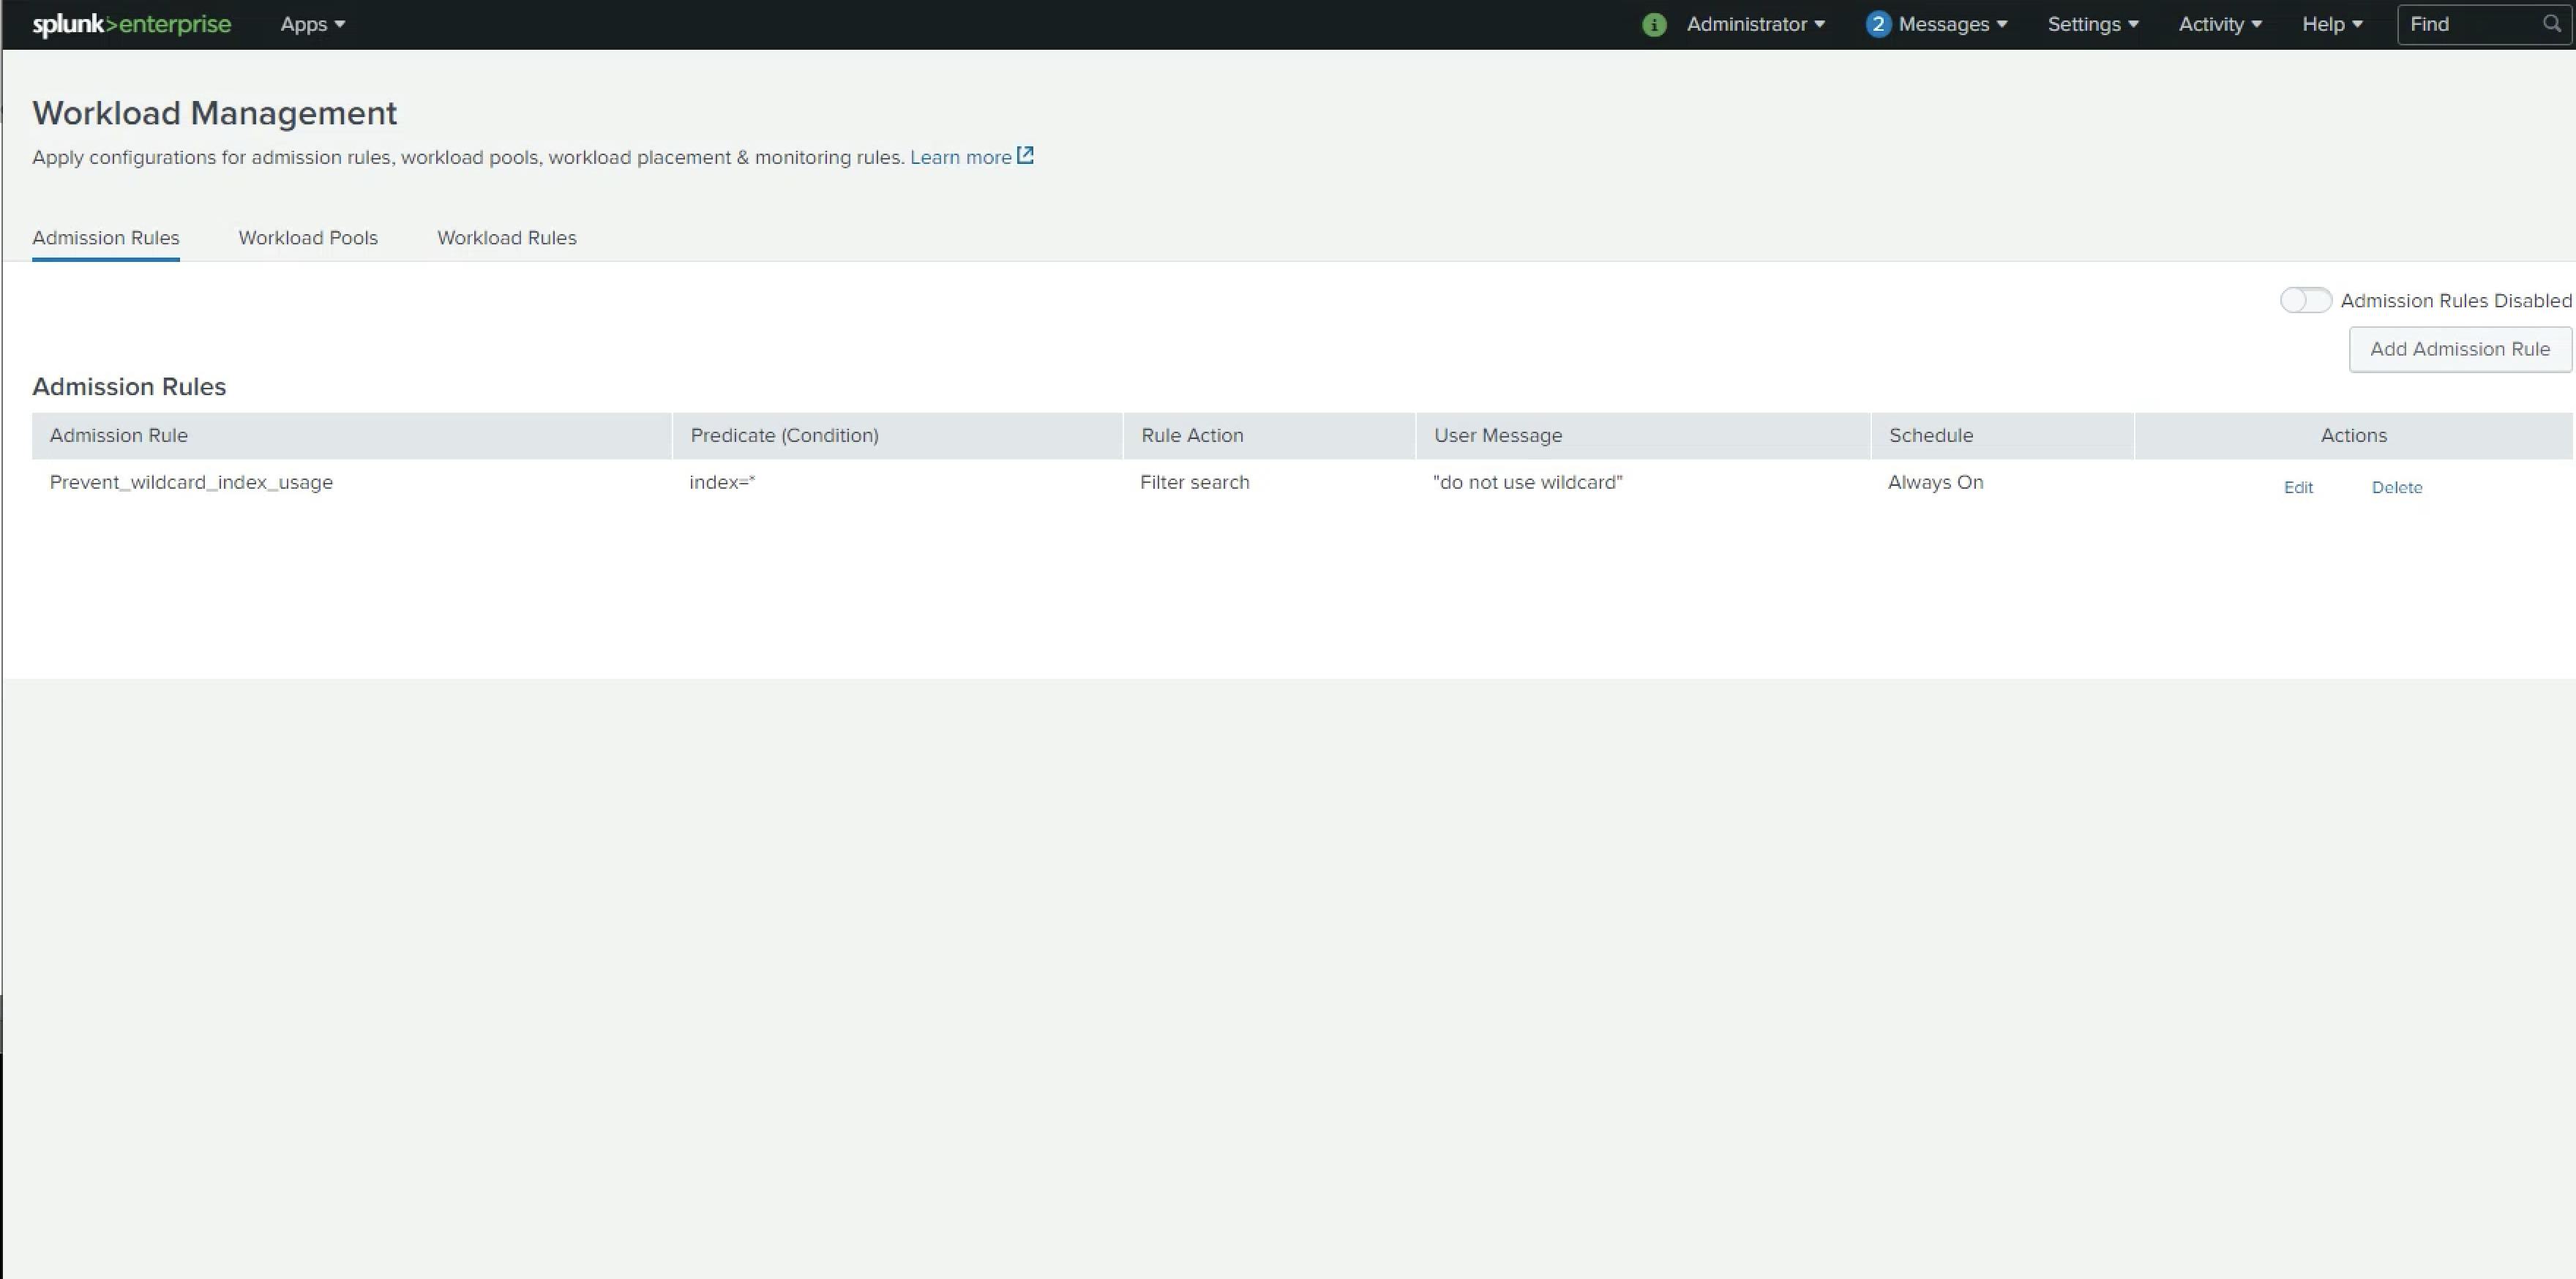The image size is (2576, 1279).
Task: Open the Help dropdown menu
Action: click(x=2331, y=24)
